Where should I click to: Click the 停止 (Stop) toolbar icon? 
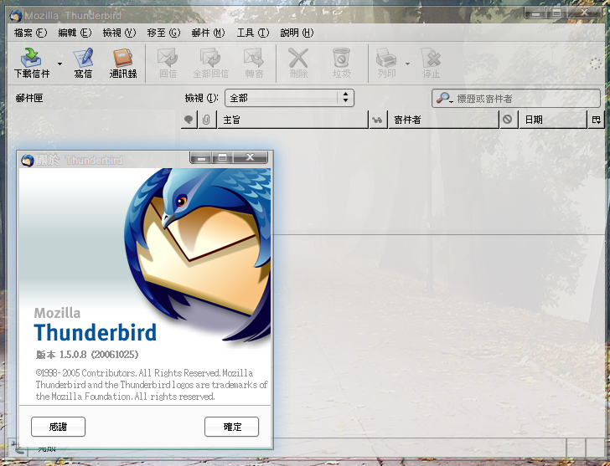pos(431,58)
